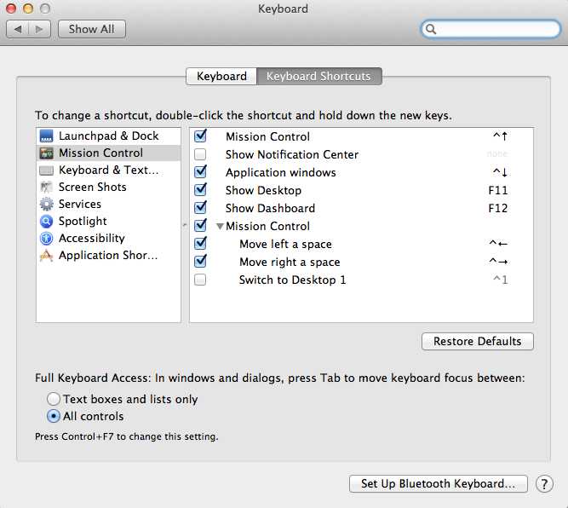
Task: Click in the search field
Action: click(x=491, y=29)
